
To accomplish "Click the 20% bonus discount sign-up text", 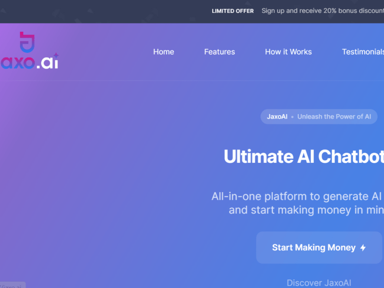I will pos(323,11).
